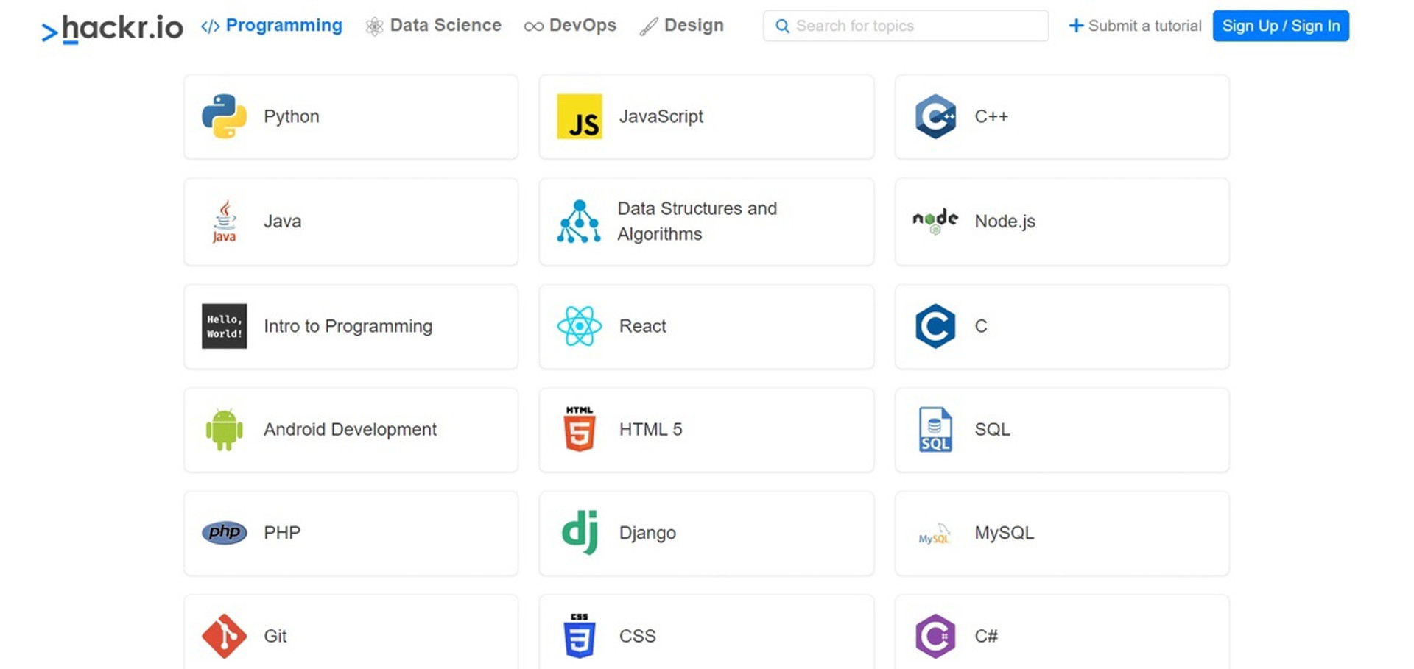Click the green Django dj icon
The height and width of the screenshot is (669, 1414).
(580, 532)
